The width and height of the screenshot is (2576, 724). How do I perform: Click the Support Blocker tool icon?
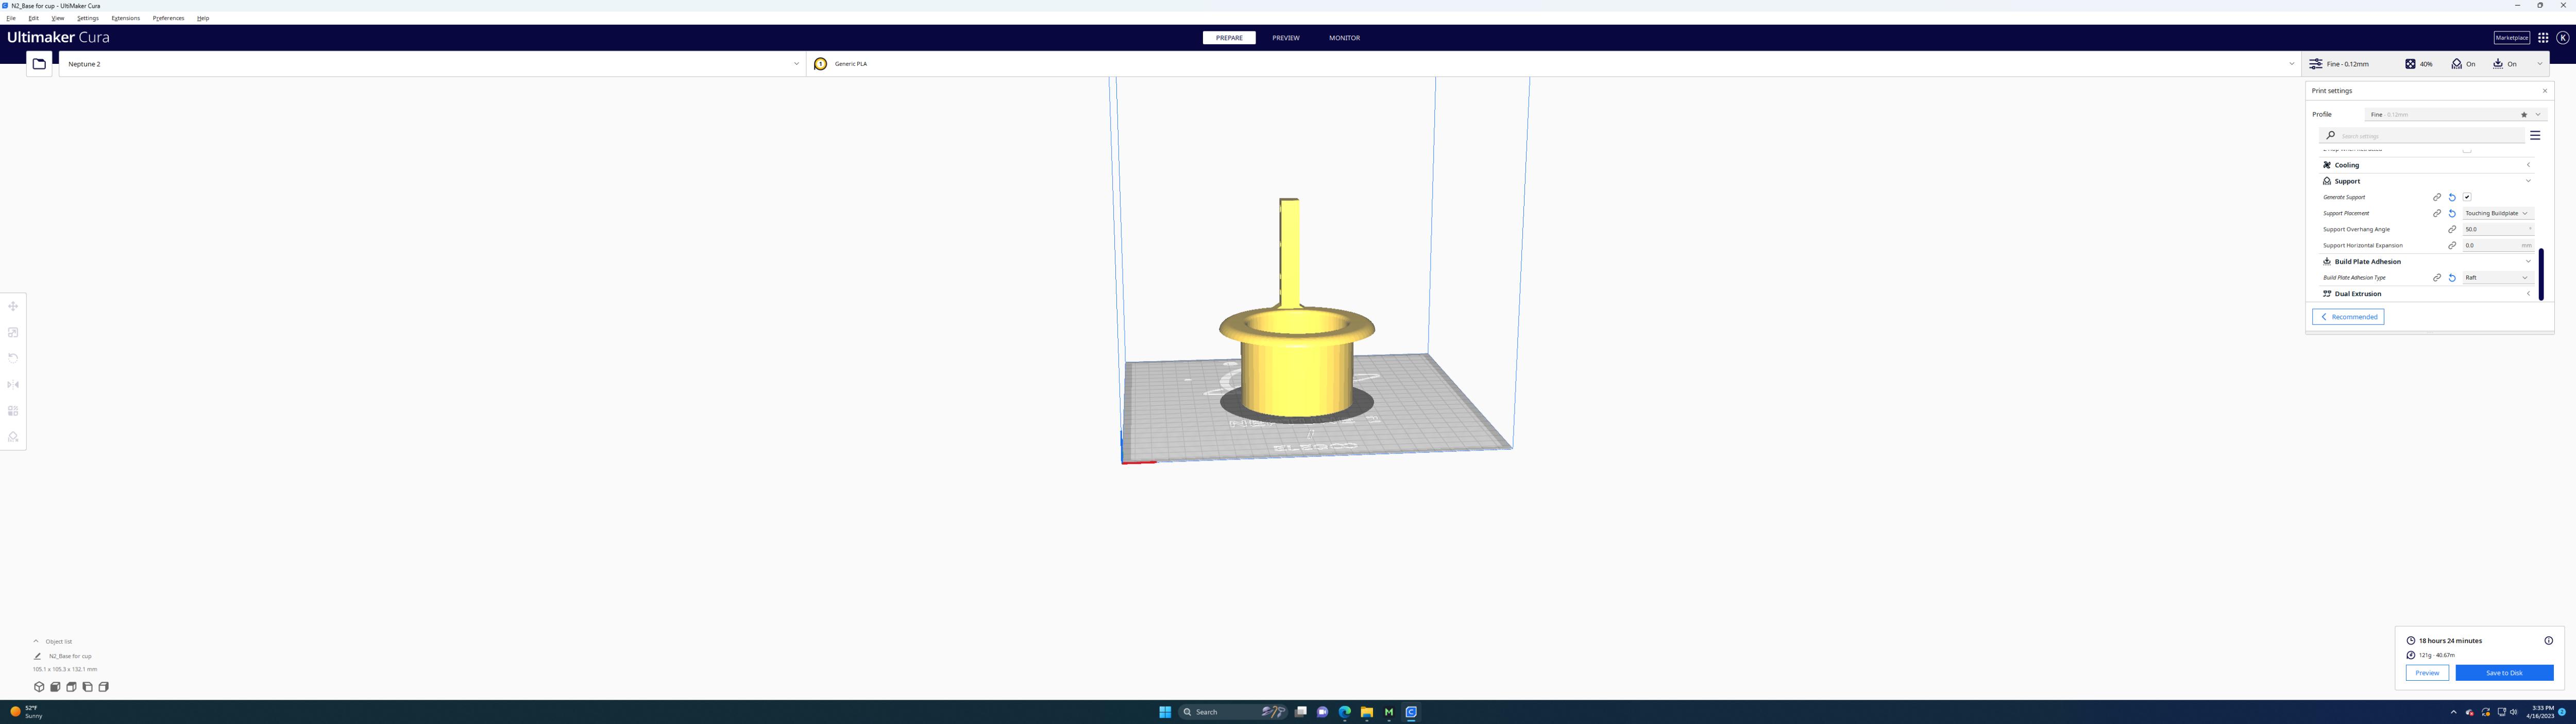[x=13, y=437]
